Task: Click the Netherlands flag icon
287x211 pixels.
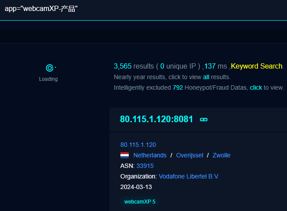Action: coord(124,155)
